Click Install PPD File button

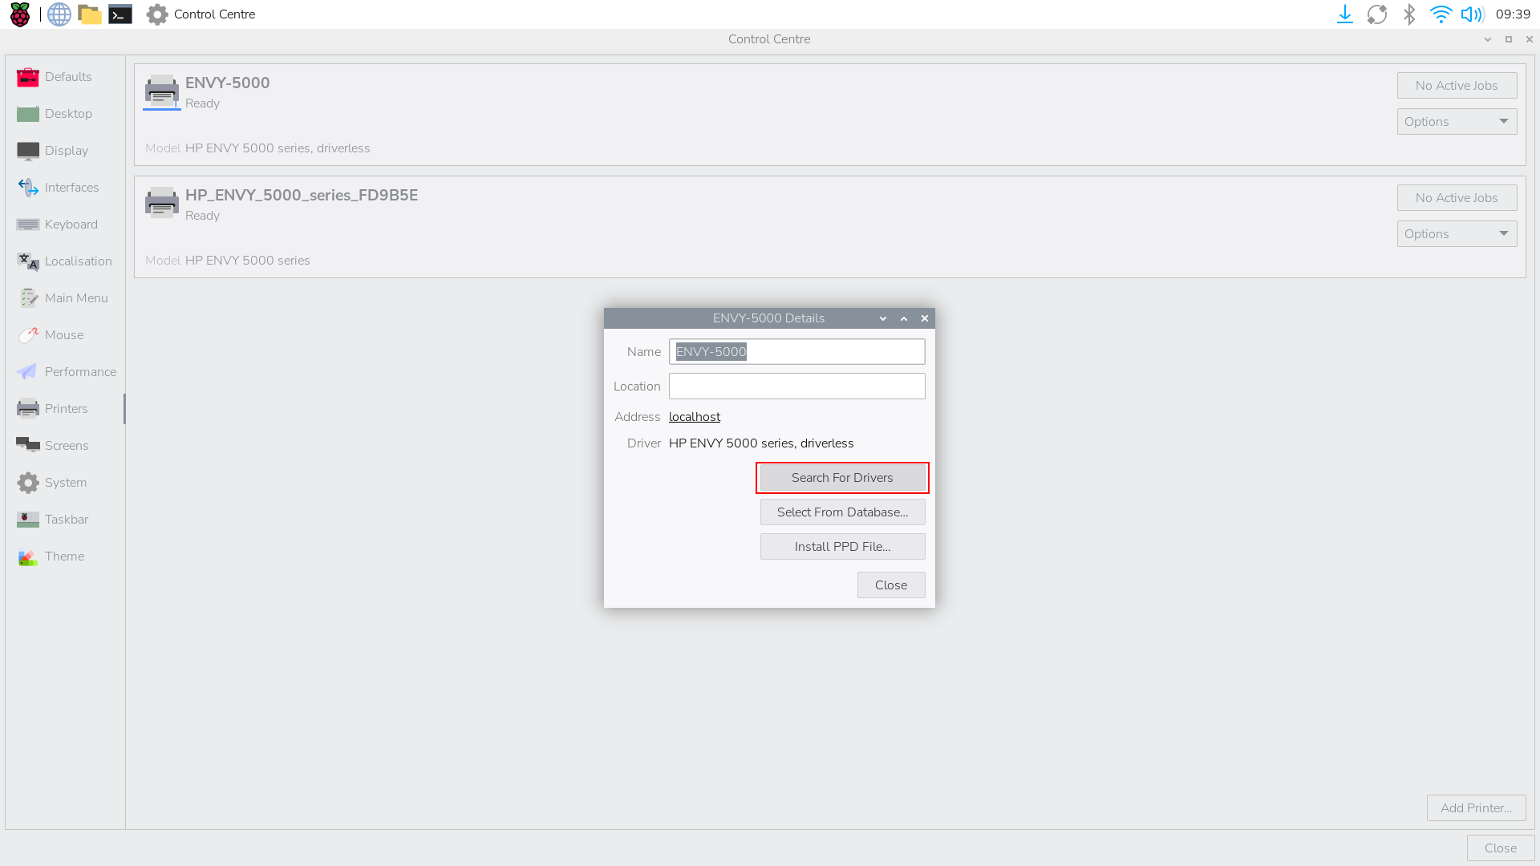[842, 547]
